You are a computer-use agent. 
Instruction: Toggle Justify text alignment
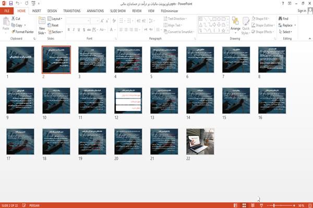pyautogui.click(x=136, y=30)
